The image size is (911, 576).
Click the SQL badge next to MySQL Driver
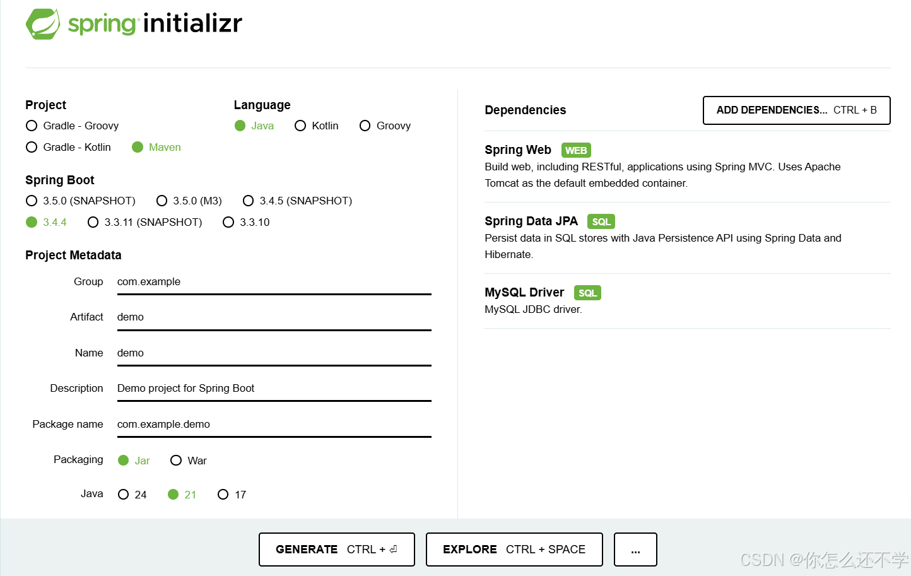point(587,293)
